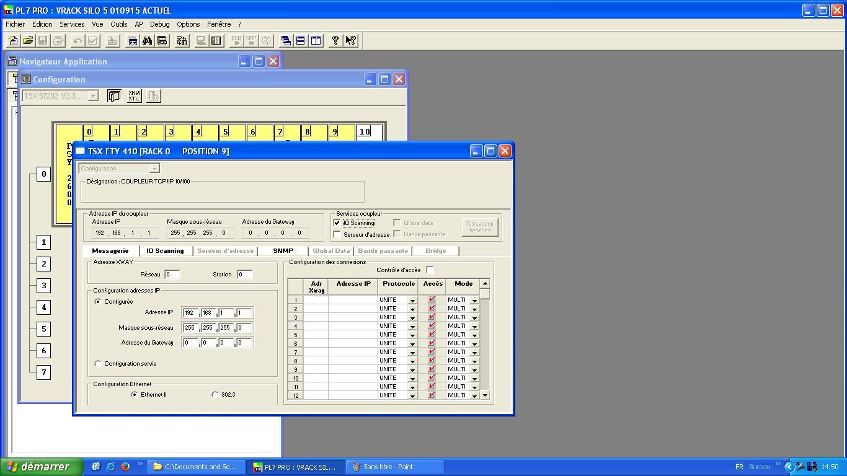Expand Mode dropdown for connection row 3
This screenshot has height=476, width=847.
click(x=474, y=317)
